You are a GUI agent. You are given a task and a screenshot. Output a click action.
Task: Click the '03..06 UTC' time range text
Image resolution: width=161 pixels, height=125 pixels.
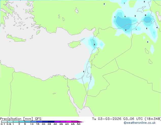pos(133,119)
